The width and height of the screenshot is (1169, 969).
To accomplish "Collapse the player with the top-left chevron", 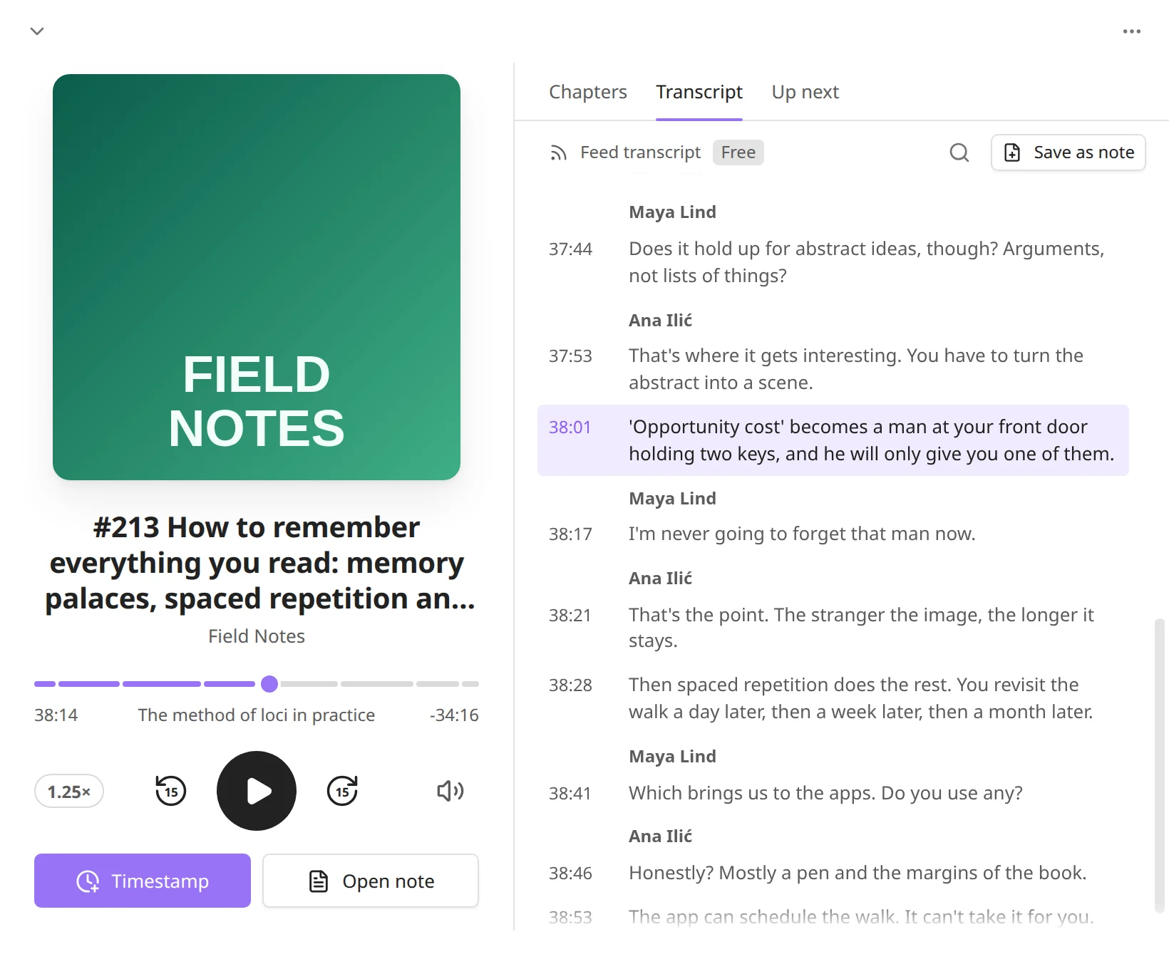I will [x=37, y=31].
